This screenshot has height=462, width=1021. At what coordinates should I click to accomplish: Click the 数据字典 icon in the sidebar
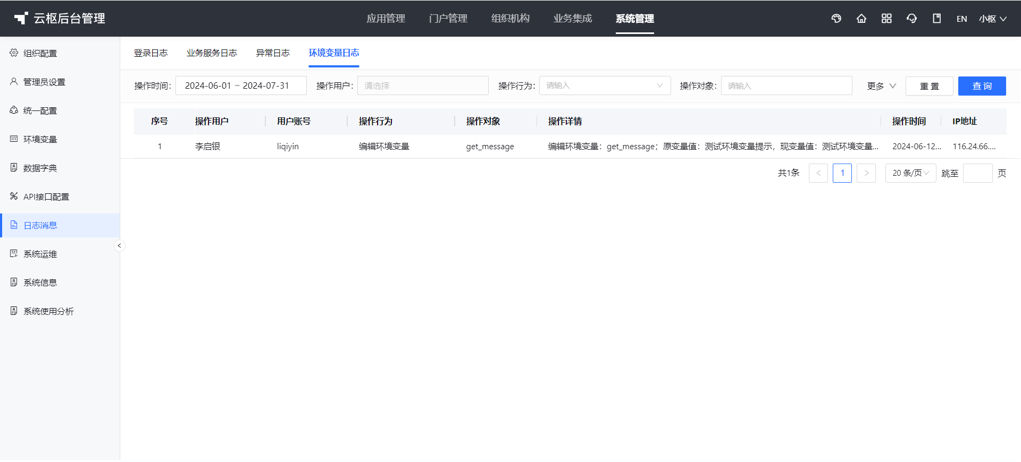[x=14, y=167]
